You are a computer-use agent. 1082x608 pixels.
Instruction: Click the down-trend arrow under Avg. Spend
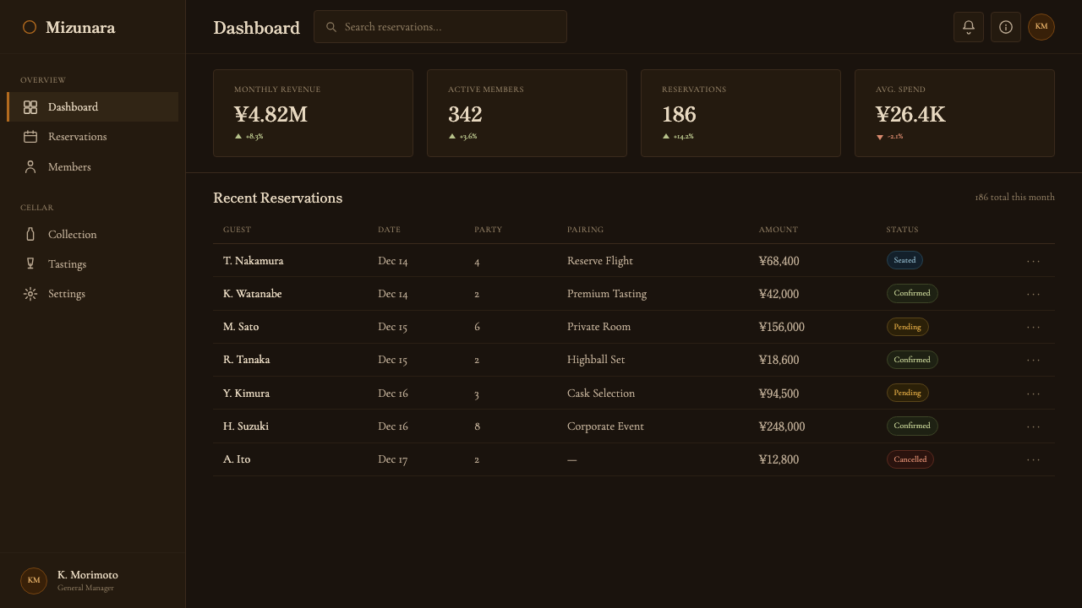point(880,137)
